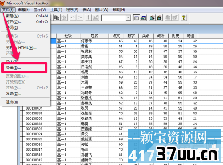Viewport: 223px width, 165px height.
Task: Click the Copy toolbar icon
Action: click(x=57, y=17)
